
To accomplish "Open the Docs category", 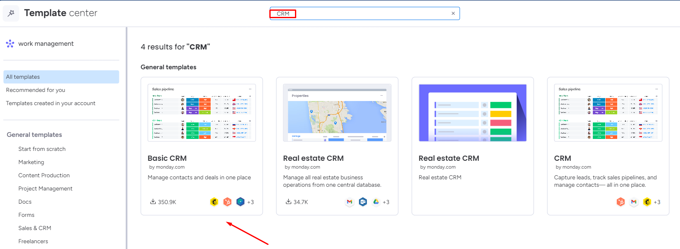I will [x=25, y=202].
